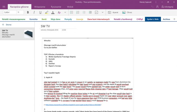Open the Banki section
The height and width of the screenshot is (112, 177).
[44, 19]
